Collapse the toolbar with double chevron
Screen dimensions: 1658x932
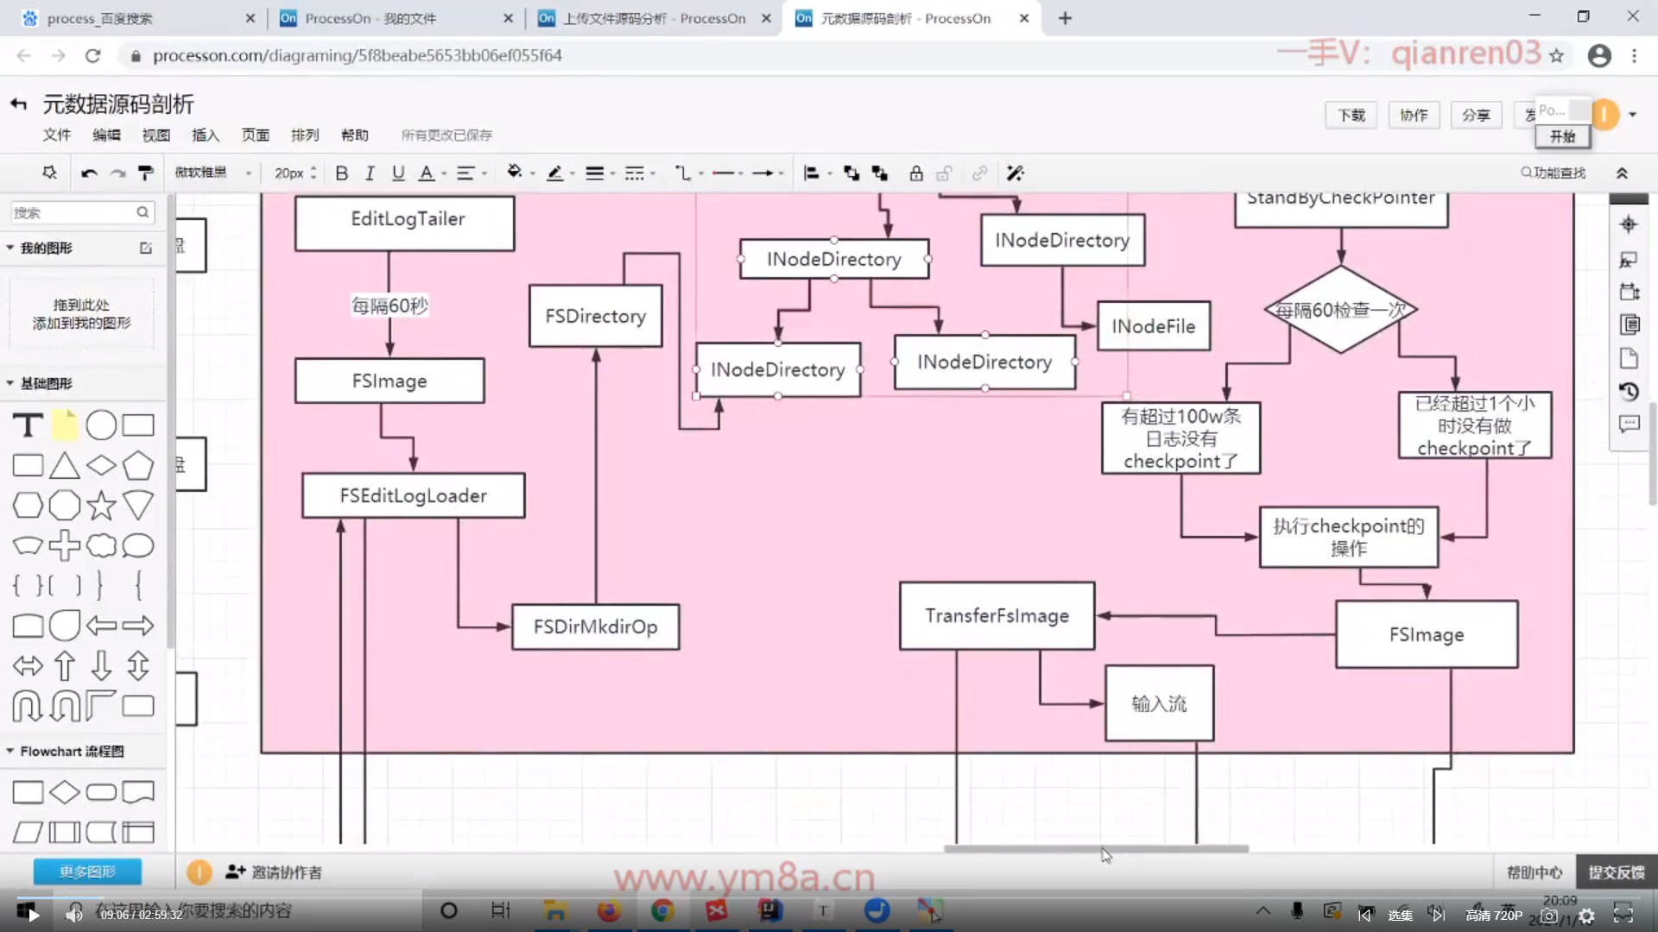(x=1622, y=173)
